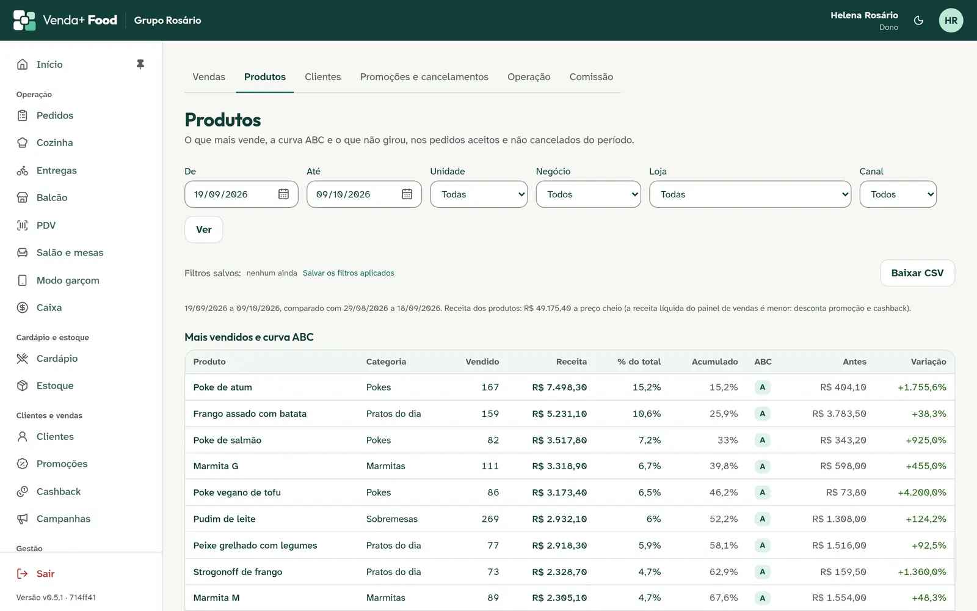
Task: Open Cardápio via the utensils icon
Action: pos(23,359)
